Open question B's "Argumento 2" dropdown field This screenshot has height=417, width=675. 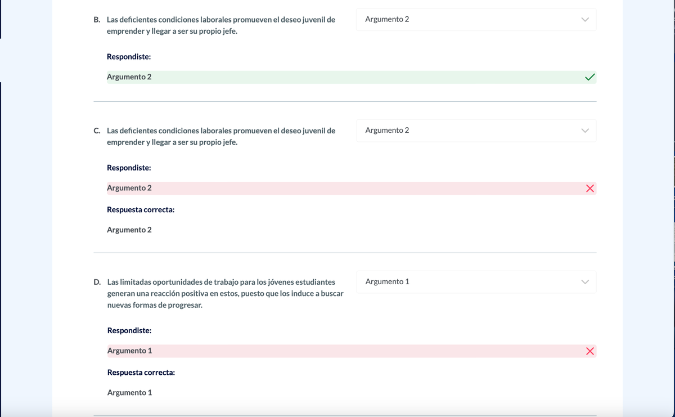click(475, 20)
